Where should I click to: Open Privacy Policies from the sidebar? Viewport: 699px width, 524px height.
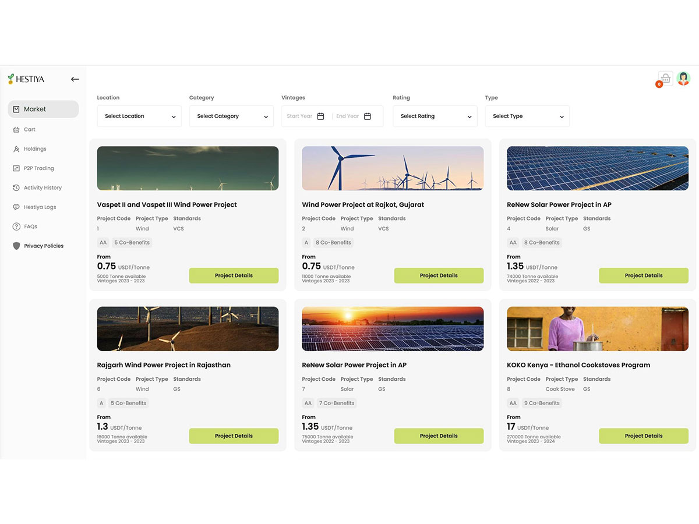point(17,246)
